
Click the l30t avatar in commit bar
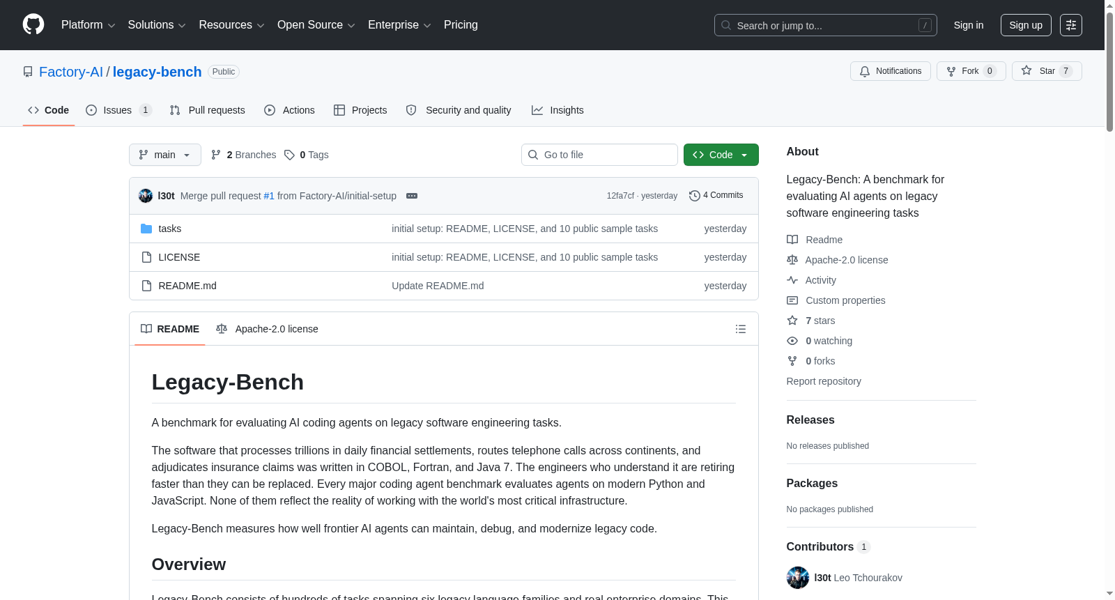(x=146, y=196)
